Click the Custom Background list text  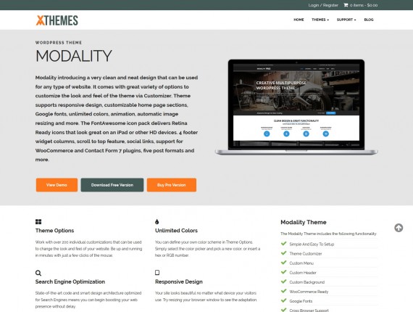[307, 282]
